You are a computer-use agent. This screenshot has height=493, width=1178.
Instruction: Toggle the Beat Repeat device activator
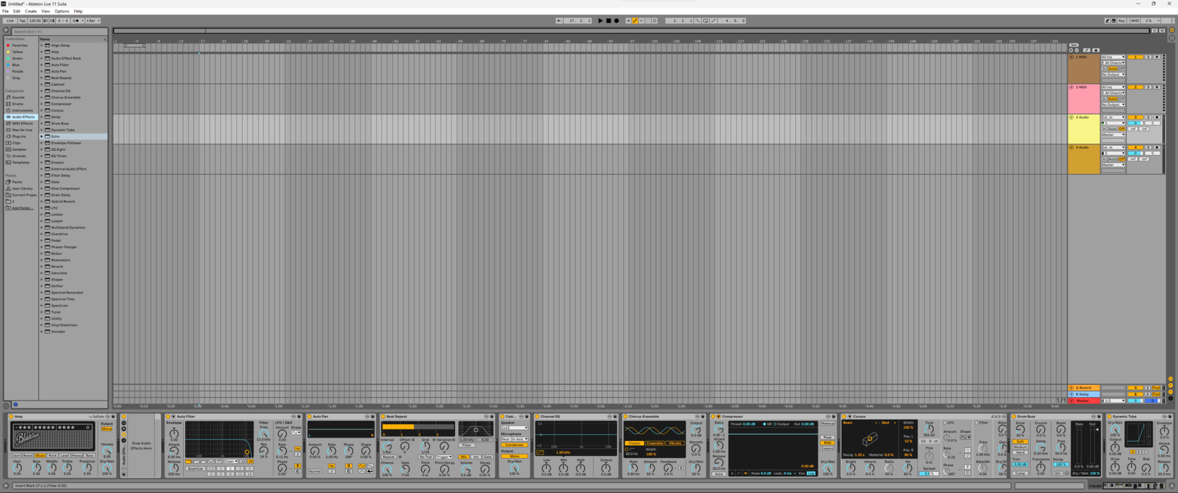[383, 417]
